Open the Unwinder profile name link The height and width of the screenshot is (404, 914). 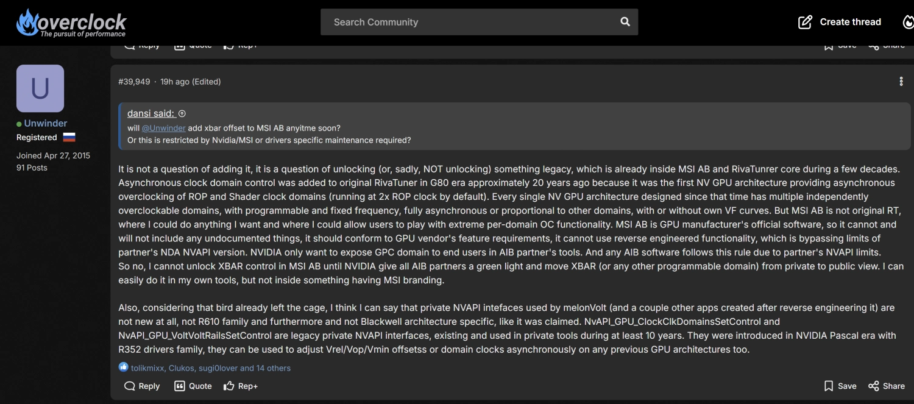(46, 123)
